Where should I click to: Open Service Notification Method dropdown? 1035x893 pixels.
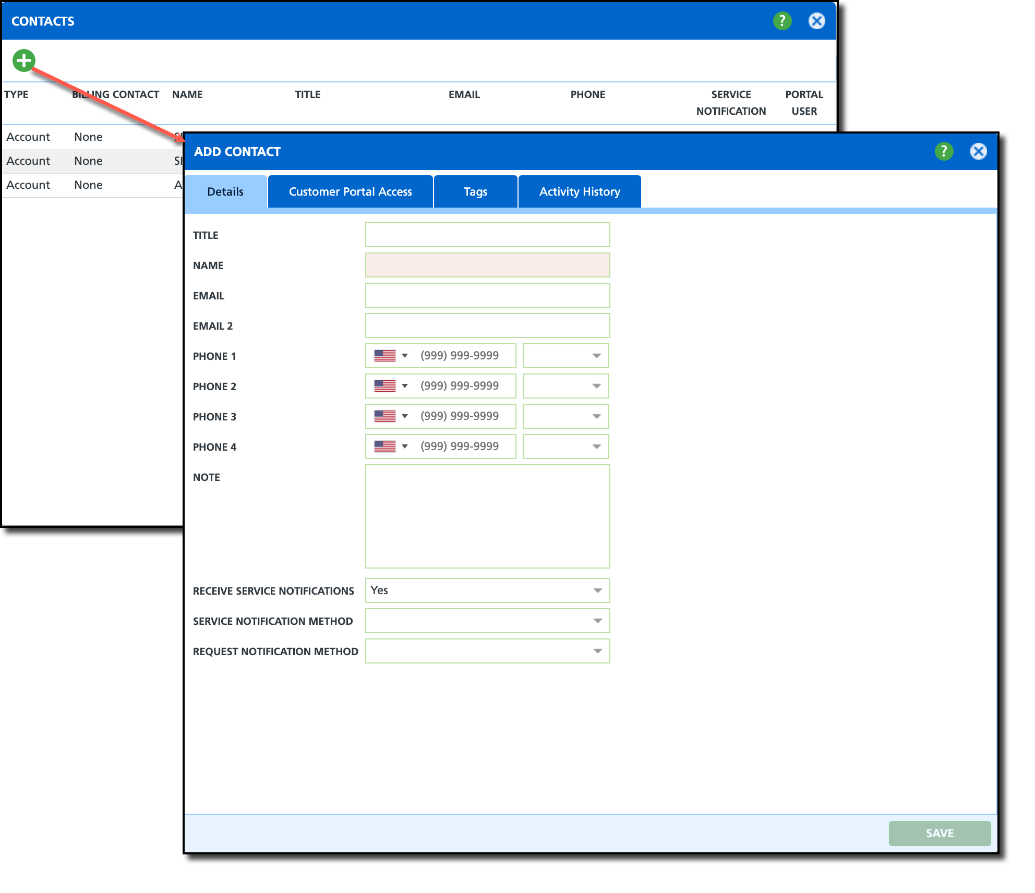pos(487,621)
